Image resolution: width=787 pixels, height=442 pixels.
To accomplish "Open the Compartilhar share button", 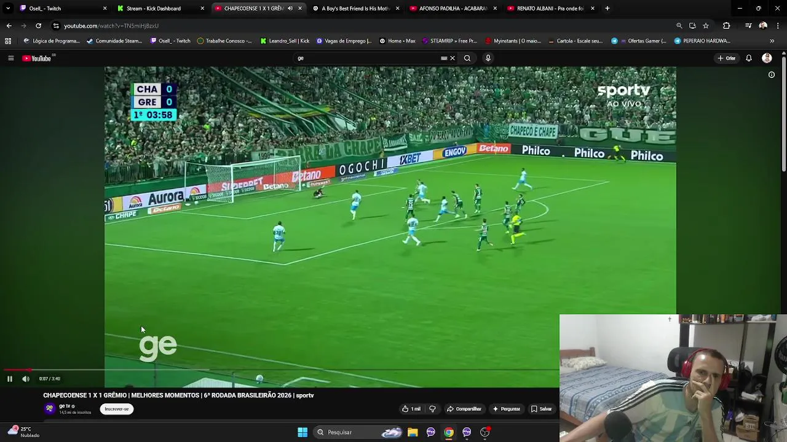I will [464, 409].
